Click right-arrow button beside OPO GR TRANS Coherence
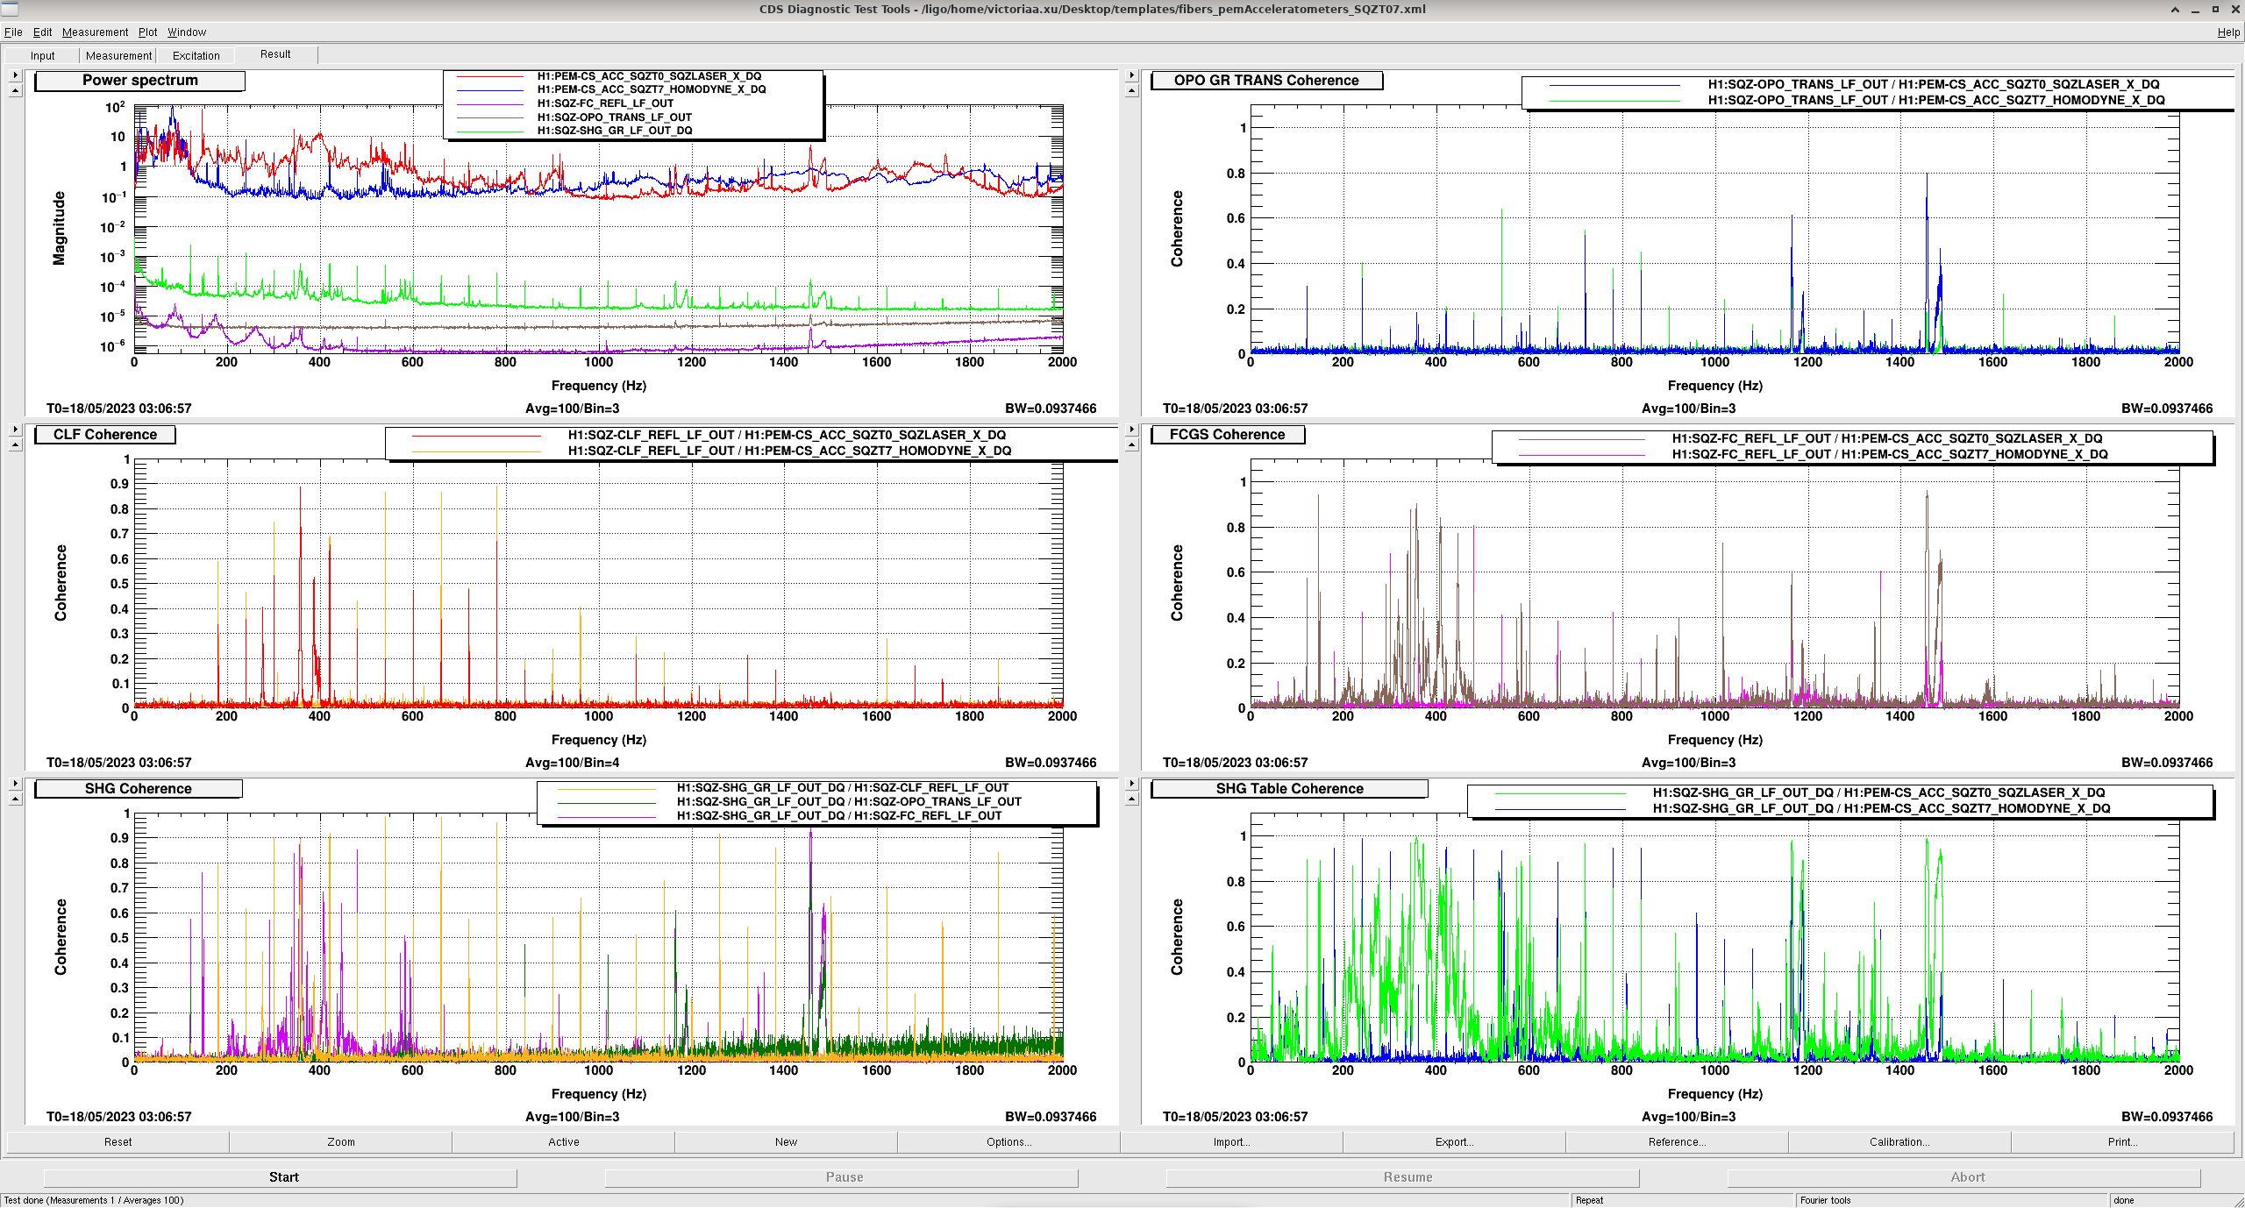Image resolution: width=2245 pixels, height=1208 pixels. pyautogui.click(x=1131, y=75)
